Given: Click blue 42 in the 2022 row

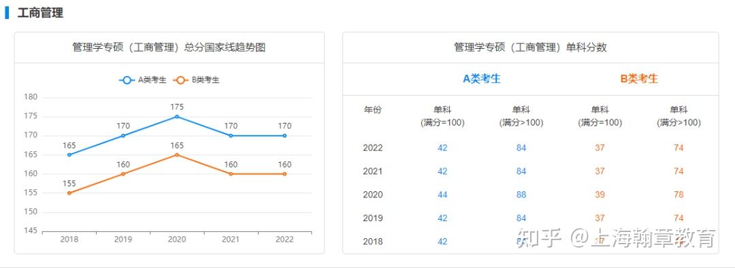Looking at the screenshot, I should point(442,148).
